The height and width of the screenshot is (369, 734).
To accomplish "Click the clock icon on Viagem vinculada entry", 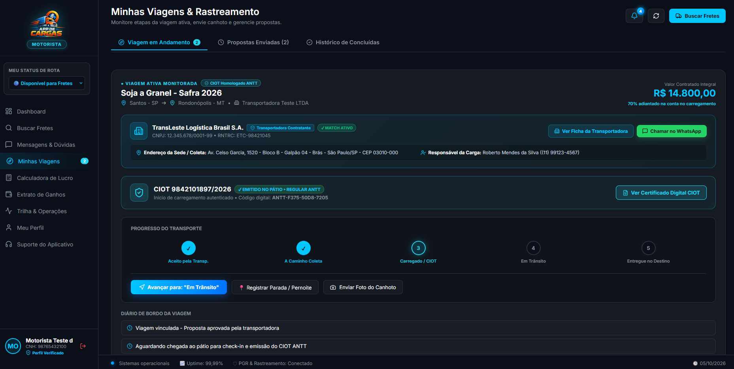I will pyautogui.click(x=130, y=328).
